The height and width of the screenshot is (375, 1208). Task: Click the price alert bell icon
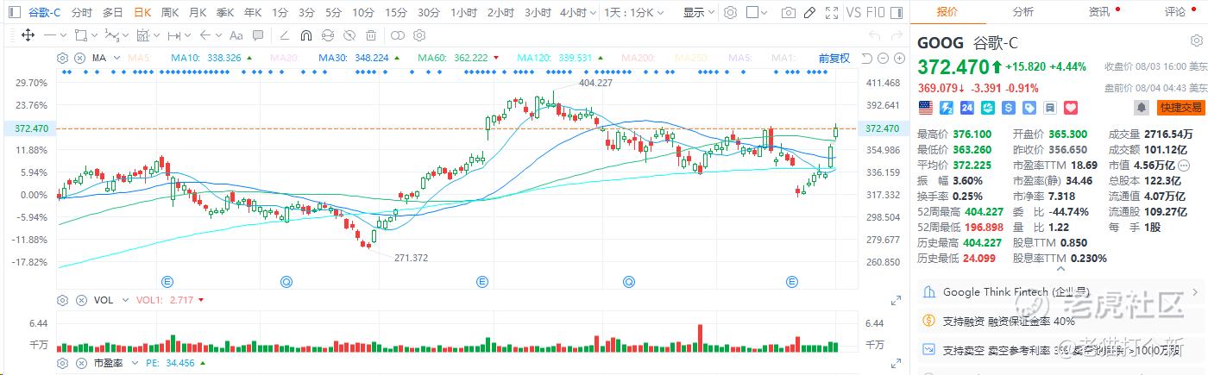coord(1142,108)
